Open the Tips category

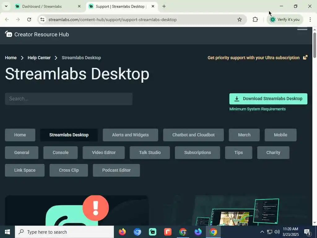[239, 152]
